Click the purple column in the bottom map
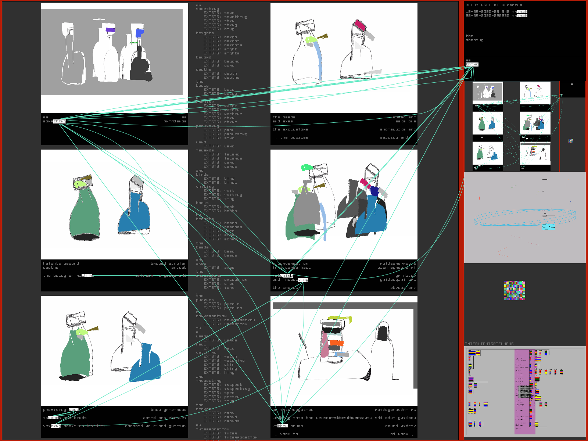Image resolution: width=588 pixels, height=441 pixels. [x=521, y=391]
